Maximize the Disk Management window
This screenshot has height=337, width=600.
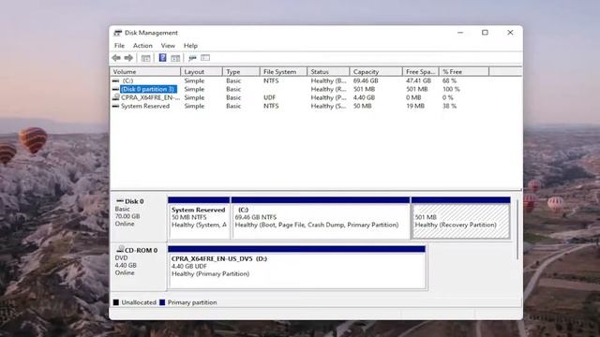click(486, 33)
